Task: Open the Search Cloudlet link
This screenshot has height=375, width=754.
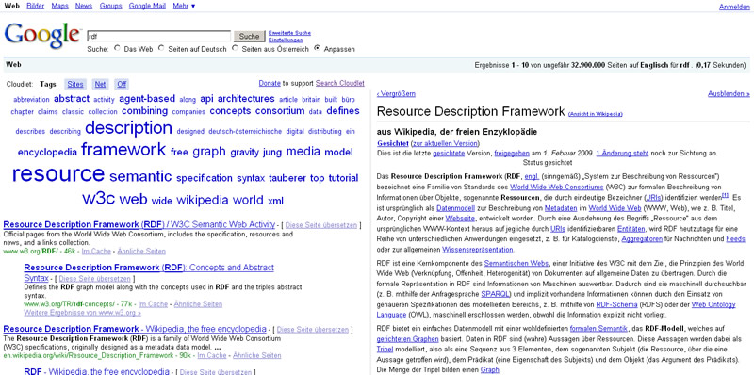Action: 340,83
